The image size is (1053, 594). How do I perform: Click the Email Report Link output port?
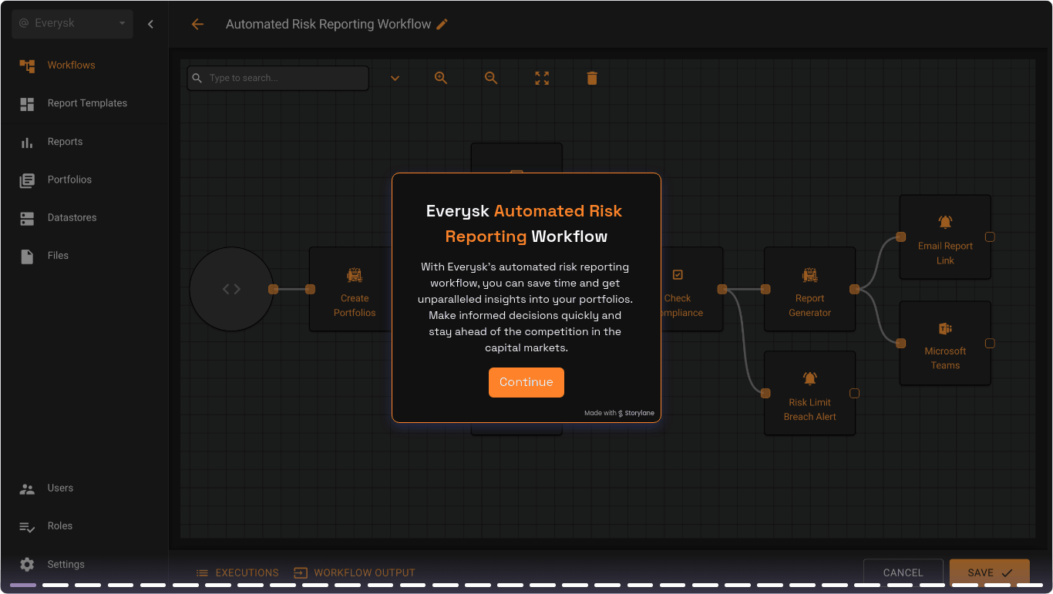tap(990, 237)
